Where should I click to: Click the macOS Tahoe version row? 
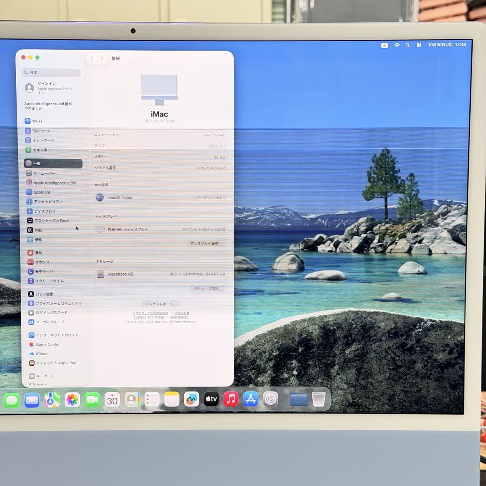[x=160, y=198]
